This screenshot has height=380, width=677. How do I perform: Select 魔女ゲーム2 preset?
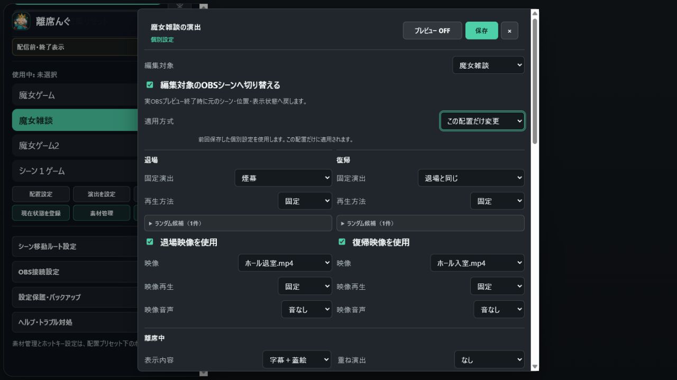pyautogui.click(x=75, y=146)
